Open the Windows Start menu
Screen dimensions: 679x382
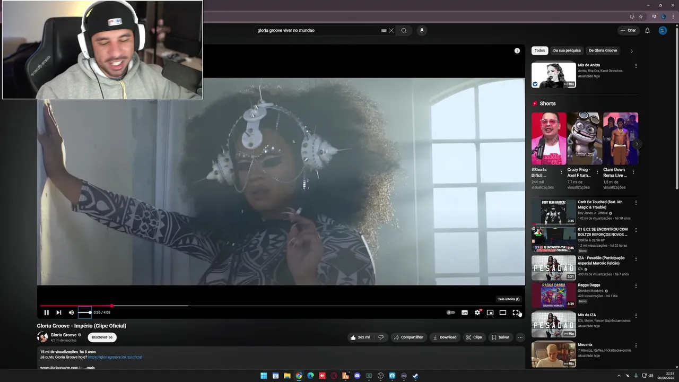pos(264,376)
